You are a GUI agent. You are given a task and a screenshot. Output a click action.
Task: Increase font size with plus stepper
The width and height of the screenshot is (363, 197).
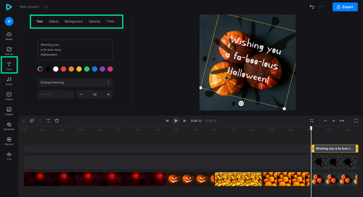108,94
